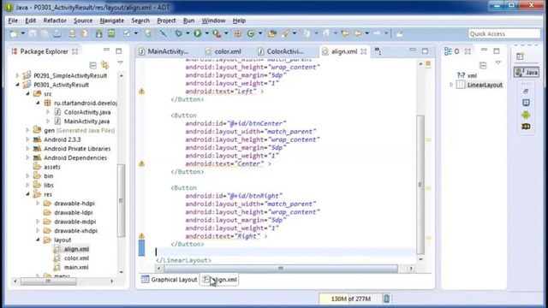Open the Run configurations dropdown arrow
Screen dimensions: 548x308
tap(206, 33)
